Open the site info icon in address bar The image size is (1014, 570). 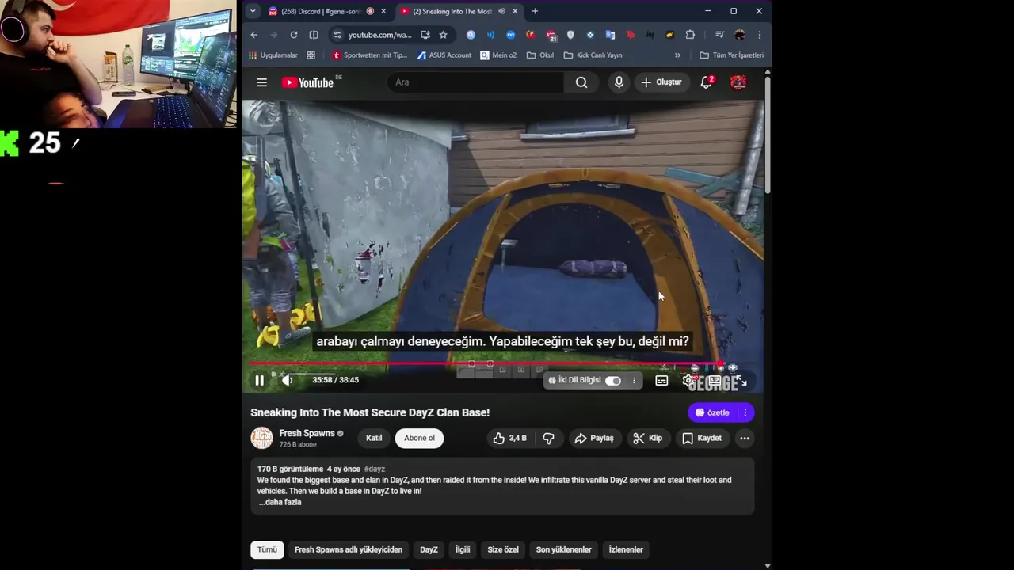[337, 35]
